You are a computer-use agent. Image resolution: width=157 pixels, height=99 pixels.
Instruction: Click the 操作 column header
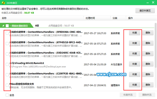(x=141, y=18)
